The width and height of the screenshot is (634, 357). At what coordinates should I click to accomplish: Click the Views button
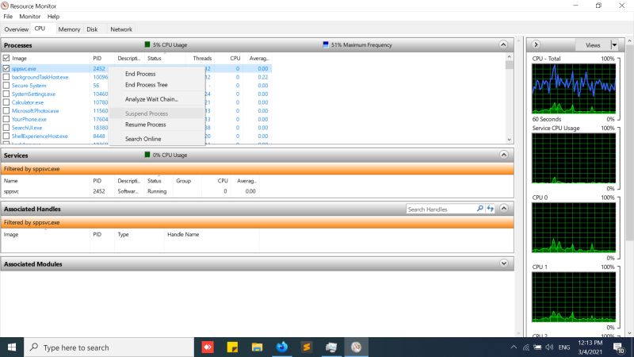click(x=593, y=45)
